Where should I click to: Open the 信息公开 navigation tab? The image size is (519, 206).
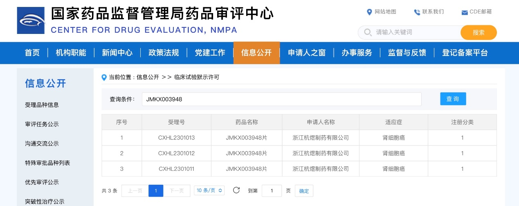tap(256, 53)
